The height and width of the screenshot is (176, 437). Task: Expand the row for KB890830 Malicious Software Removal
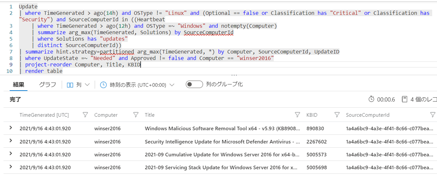(x=11, y=128)
